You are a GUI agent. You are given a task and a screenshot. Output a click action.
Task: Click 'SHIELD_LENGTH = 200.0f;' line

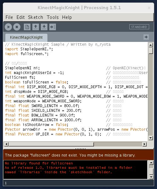click(43, 111)
